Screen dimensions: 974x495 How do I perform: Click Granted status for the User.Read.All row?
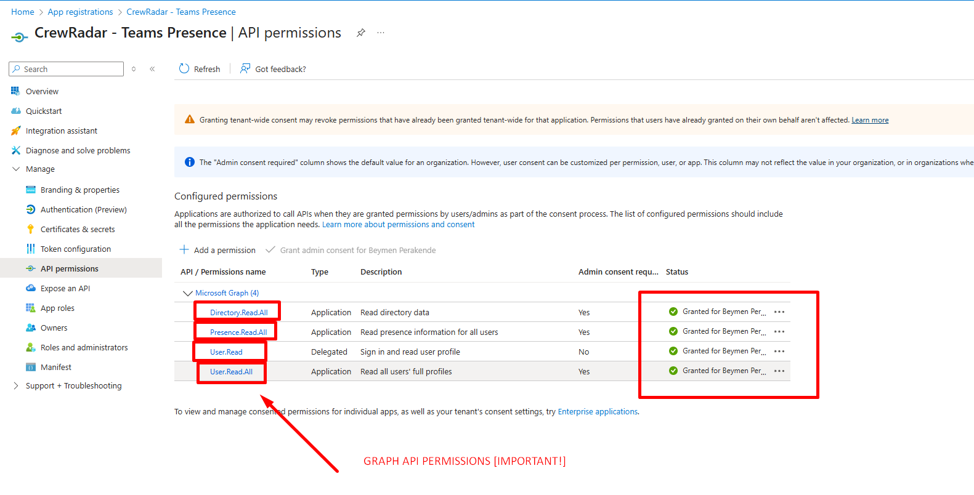pos(717,371)
